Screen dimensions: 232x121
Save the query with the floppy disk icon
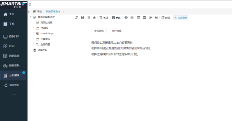(x=82, y=18)
